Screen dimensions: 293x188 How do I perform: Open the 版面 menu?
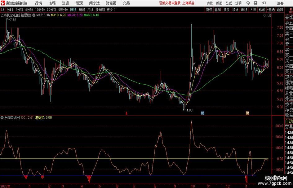[219, 3]
